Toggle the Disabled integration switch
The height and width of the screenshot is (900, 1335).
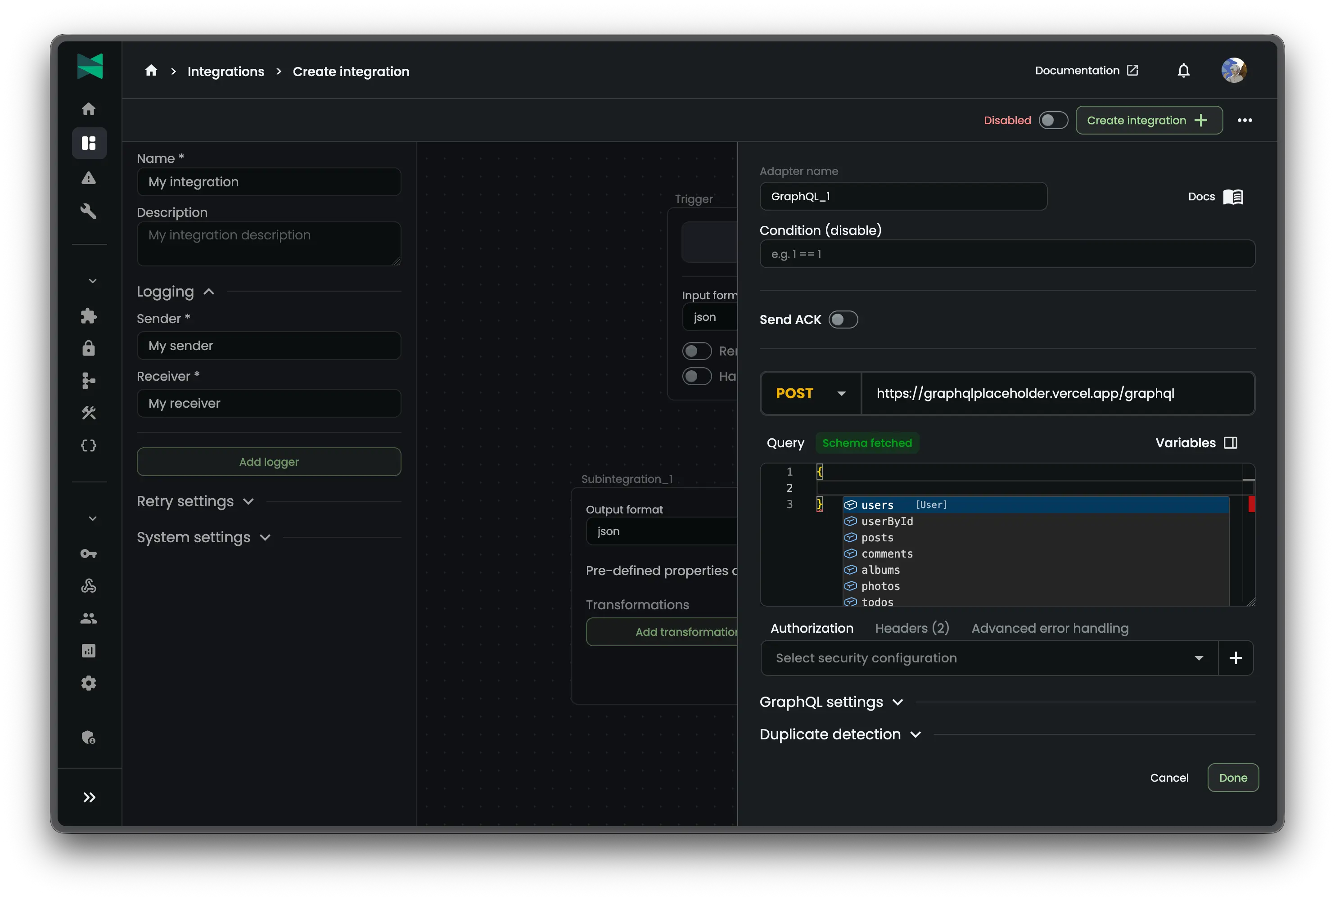tap(1053, 121)
